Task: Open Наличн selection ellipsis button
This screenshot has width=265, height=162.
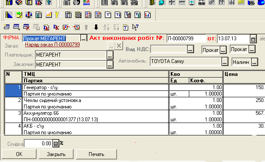Action: [254, 62]
